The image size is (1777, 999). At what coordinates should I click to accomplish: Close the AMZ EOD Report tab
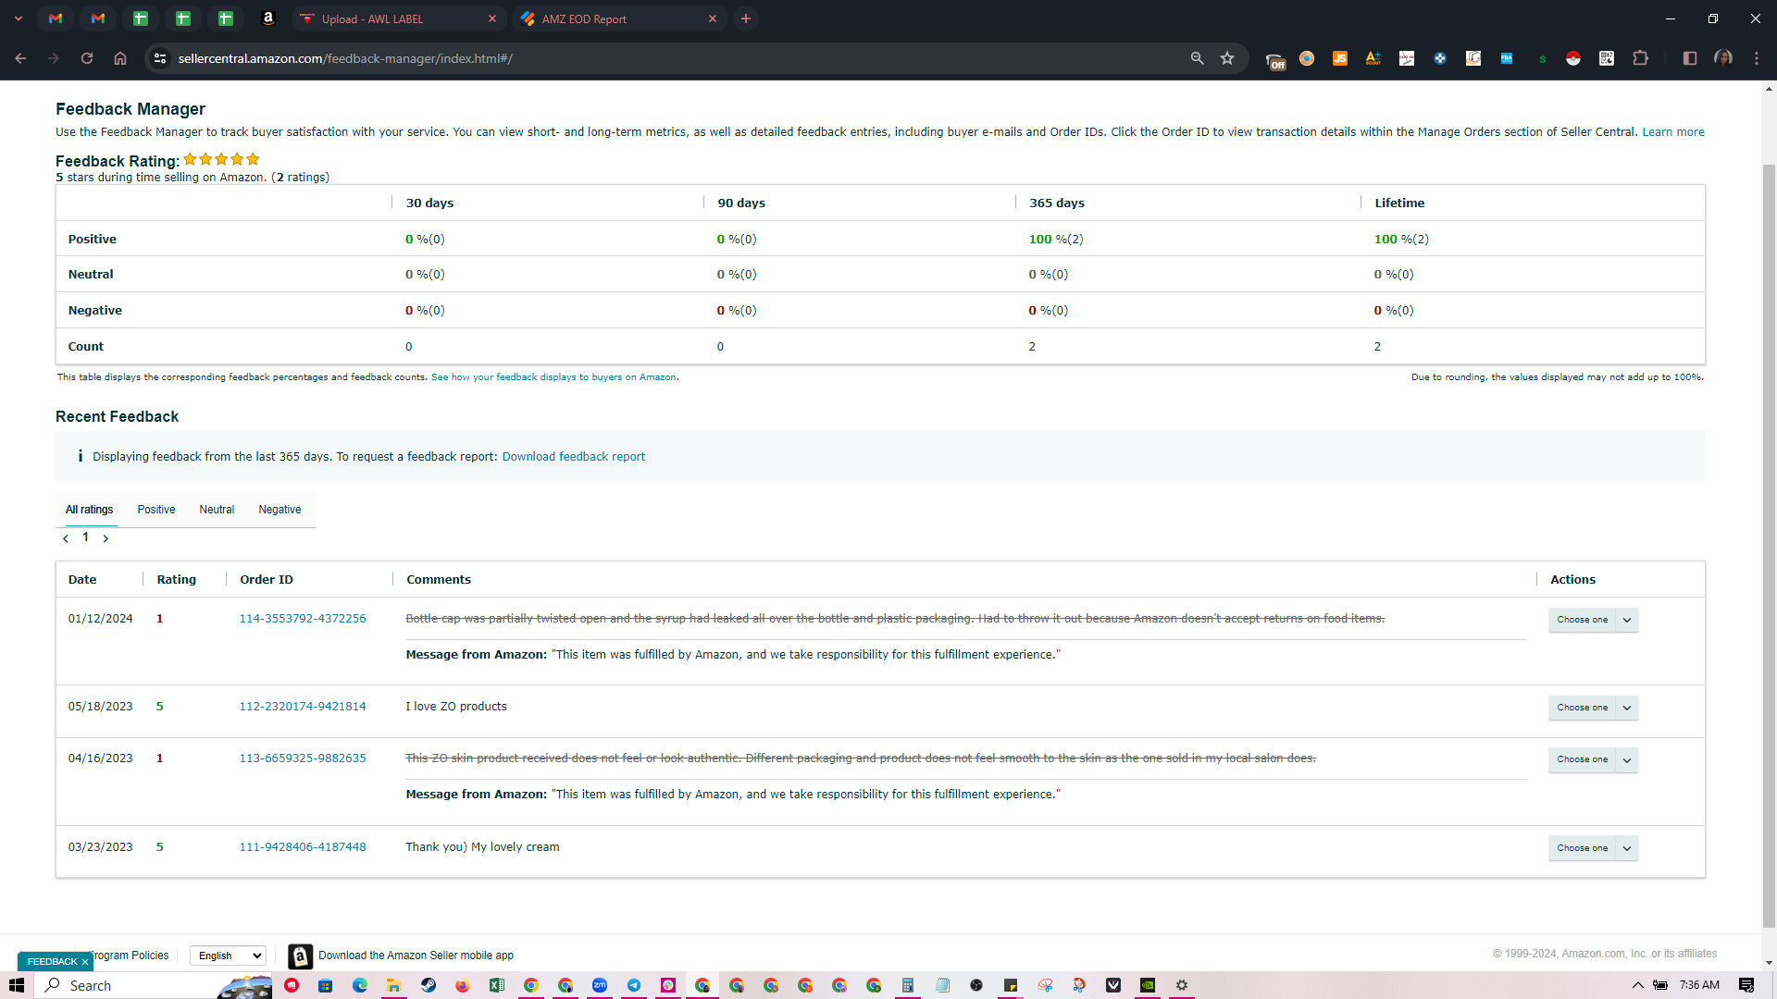pyautogui.click(x=713, y=18)
